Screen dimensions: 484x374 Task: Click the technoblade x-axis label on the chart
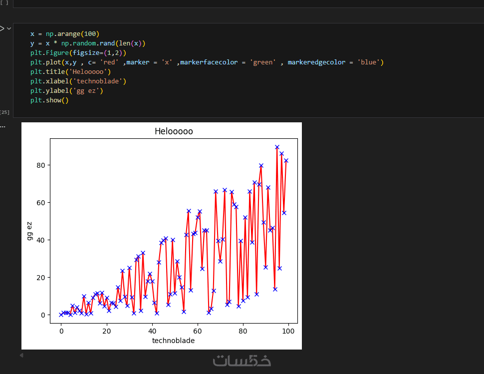173,341
